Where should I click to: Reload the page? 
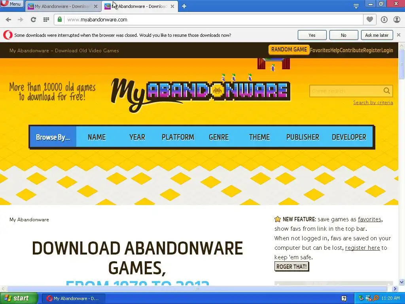click(33, 20)
